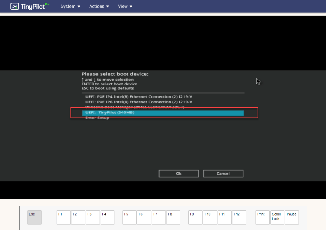Expand the System dropdown arrow
The image size is (326, 230).
79,7
